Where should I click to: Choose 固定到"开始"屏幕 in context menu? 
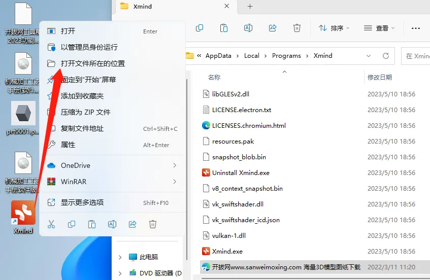(x=112, y=80)
